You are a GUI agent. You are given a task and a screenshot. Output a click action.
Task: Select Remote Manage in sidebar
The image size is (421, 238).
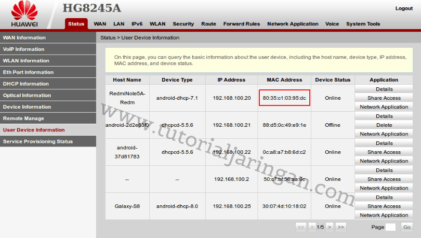point(48,118)
